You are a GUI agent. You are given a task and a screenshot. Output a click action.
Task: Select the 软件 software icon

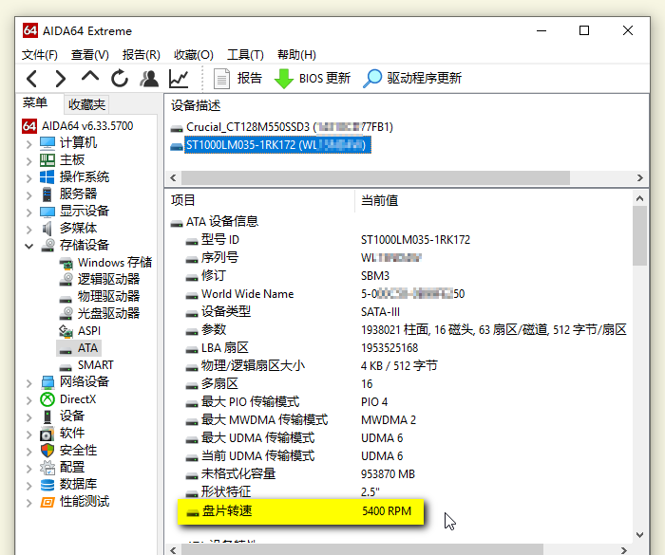click(47, 434)
